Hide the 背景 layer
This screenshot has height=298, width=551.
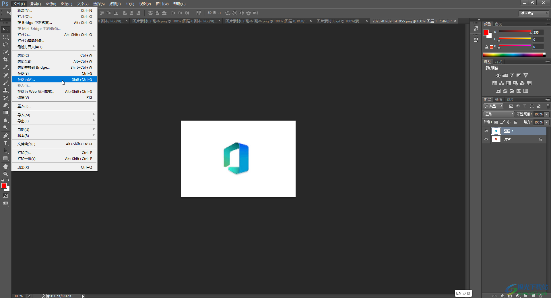coord(486,140)
